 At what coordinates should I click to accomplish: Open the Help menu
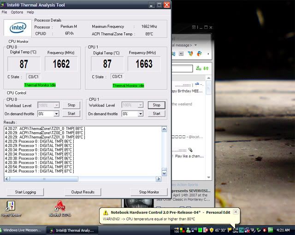click(30, 12)
